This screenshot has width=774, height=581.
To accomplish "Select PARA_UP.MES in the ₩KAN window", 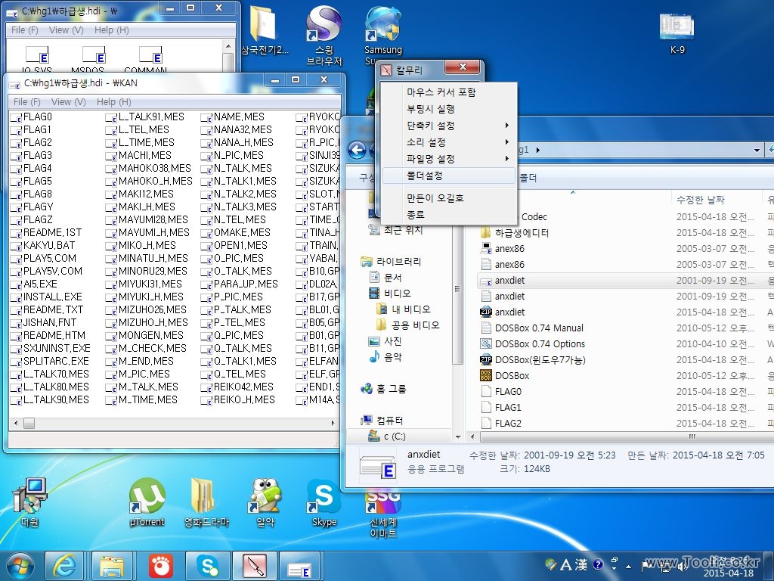I will pyautogui.click(x=240, y=284).
